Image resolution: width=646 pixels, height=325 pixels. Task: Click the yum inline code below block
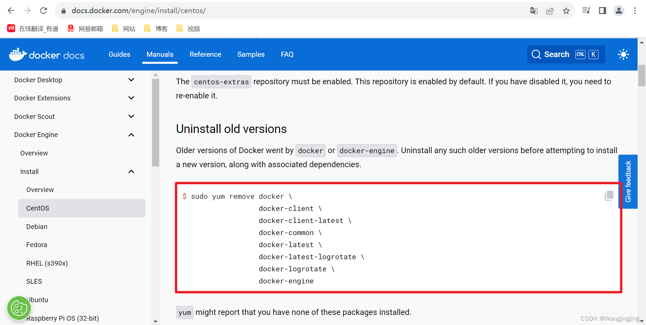point(185,313)
